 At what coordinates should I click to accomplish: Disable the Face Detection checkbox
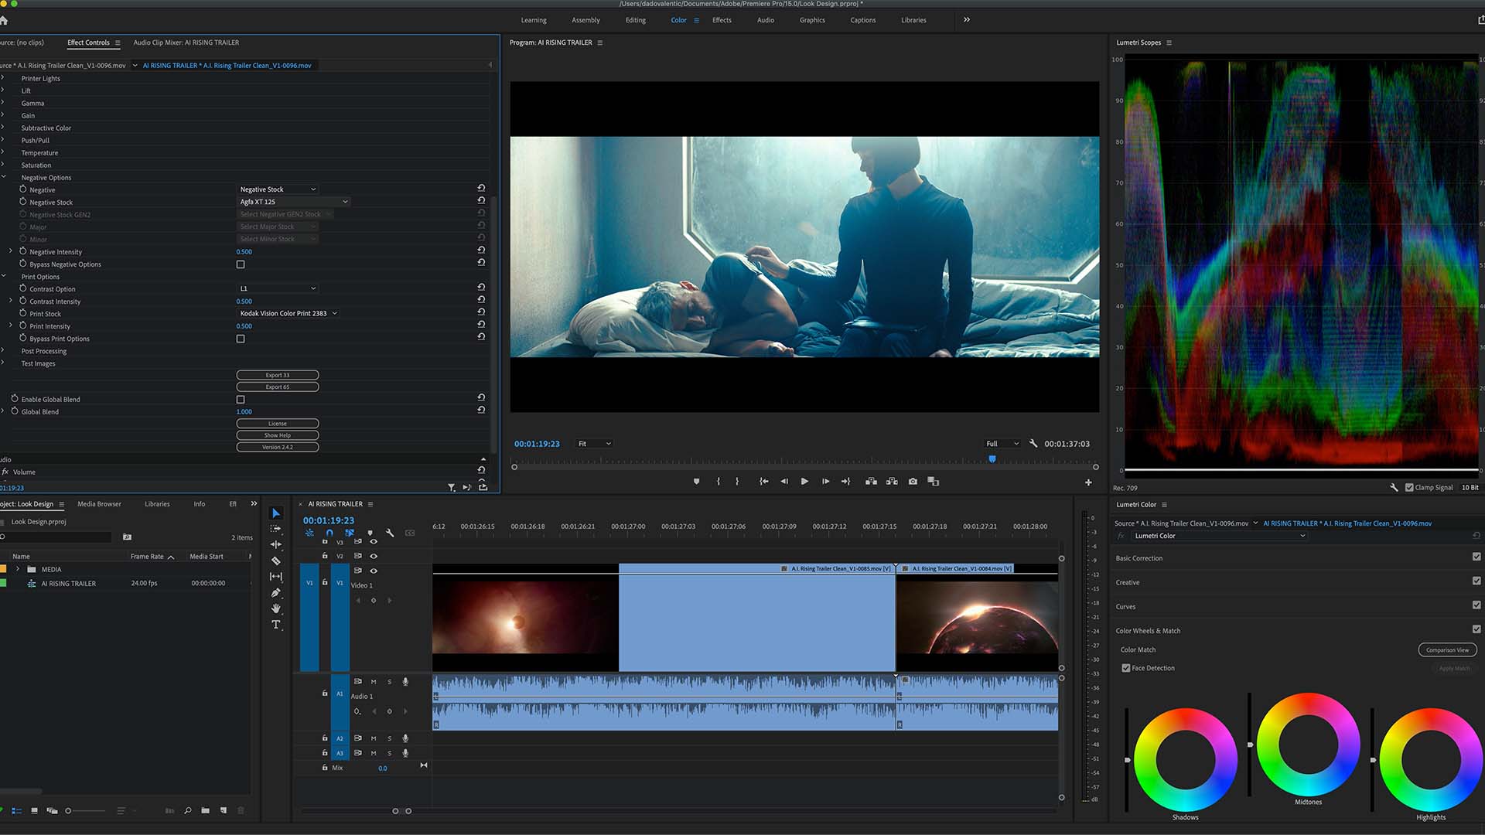pos(1126,668)
